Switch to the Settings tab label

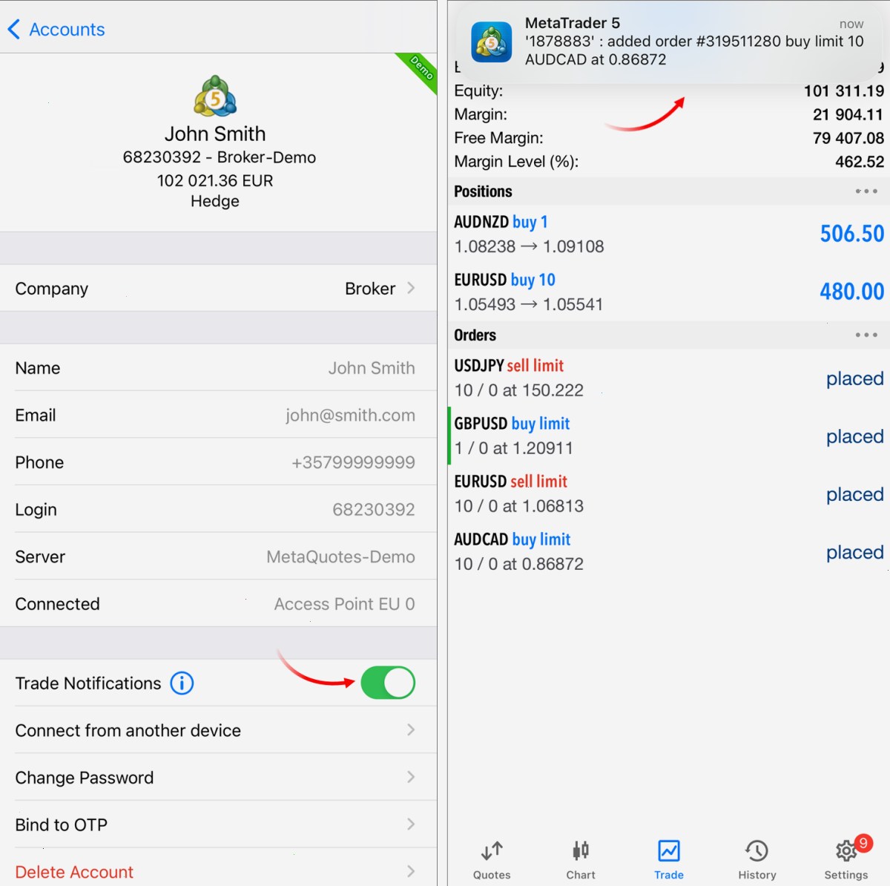click(846, 875)
